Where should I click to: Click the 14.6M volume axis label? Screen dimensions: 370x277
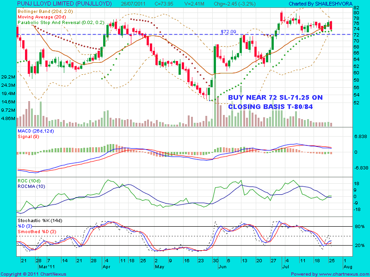(x=8, y=102)
